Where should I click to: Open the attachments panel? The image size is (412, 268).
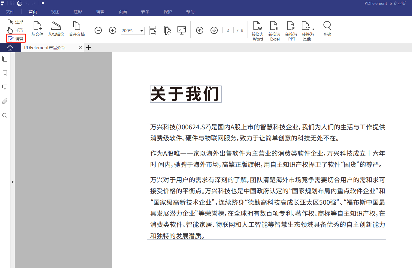[5, 101]
